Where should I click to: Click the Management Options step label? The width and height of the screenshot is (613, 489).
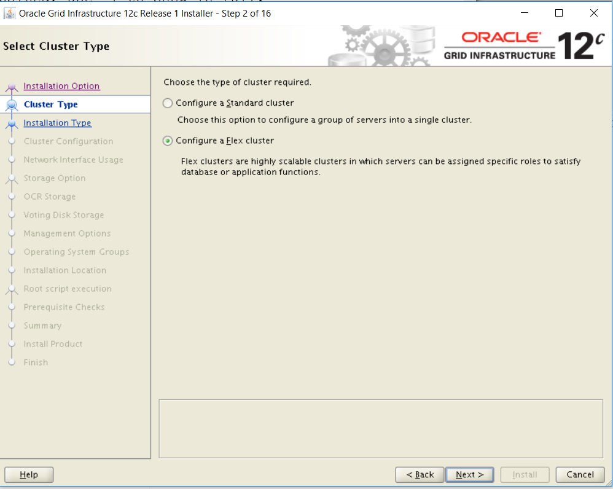pyautogui.click(x=67, y=233)
